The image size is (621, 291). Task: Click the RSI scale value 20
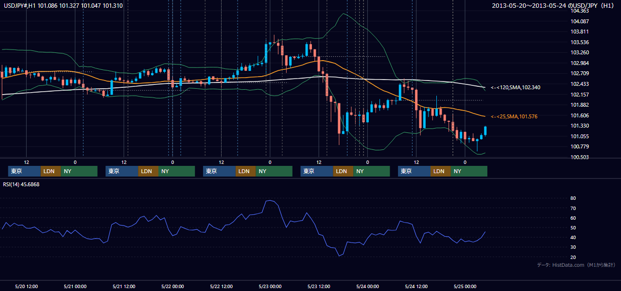pos(573,257)
